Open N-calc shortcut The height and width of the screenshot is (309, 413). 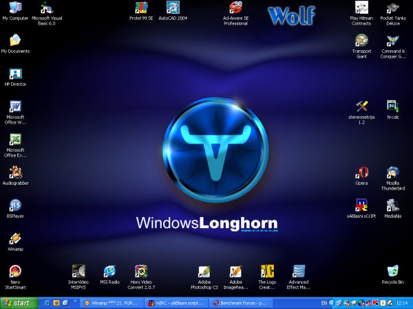tap(393, 110)
